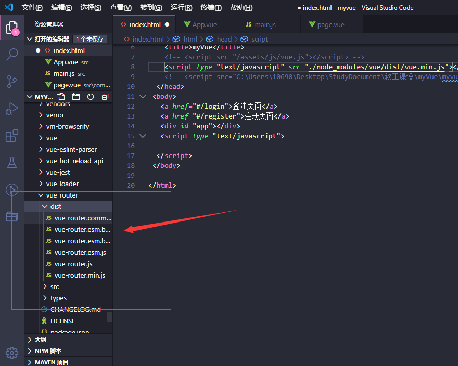Select page.vue in open editors list
The image size is (458, 366).
coord(68,85)
